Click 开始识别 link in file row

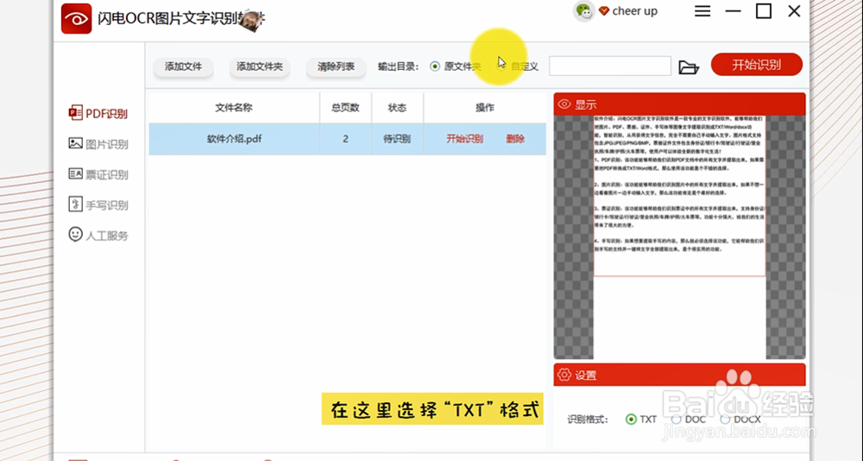(464, 139)
